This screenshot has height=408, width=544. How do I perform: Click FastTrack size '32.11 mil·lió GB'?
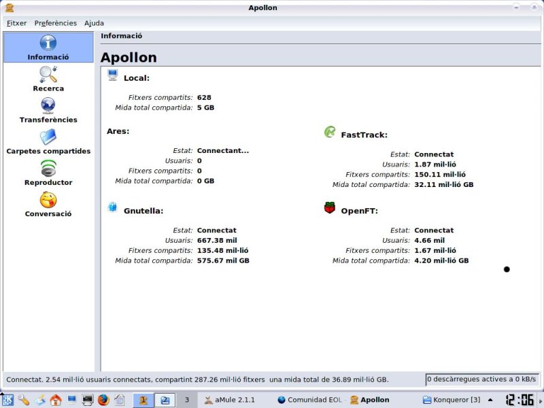pos(444,184)
